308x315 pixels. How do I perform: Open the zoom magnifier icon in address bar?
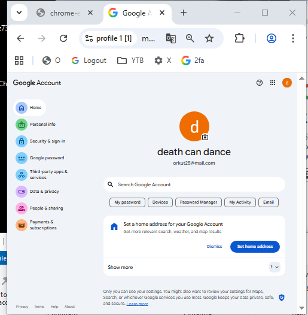pyautogui.click(x=190, y=38)
